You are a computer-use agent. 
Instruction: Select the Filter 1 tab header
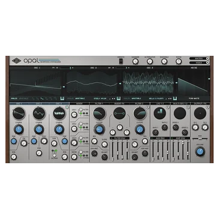pyautogui.click(x=99, y=104)
